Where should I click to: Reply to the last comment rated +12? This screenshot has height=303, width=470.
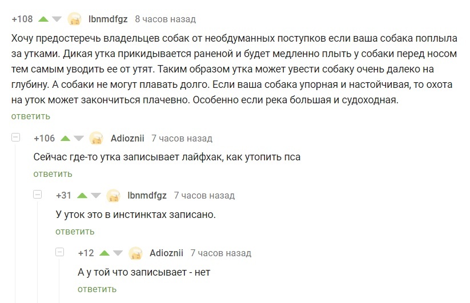(x=97, y=289)
